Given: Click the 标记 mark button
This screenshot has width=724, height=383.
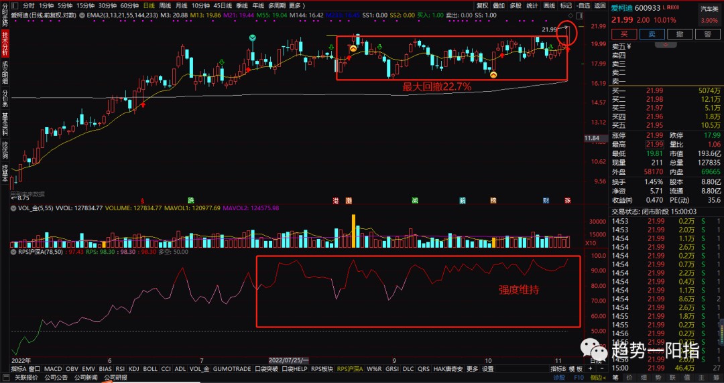Looking at the screenshot, I should coord(566,5).
